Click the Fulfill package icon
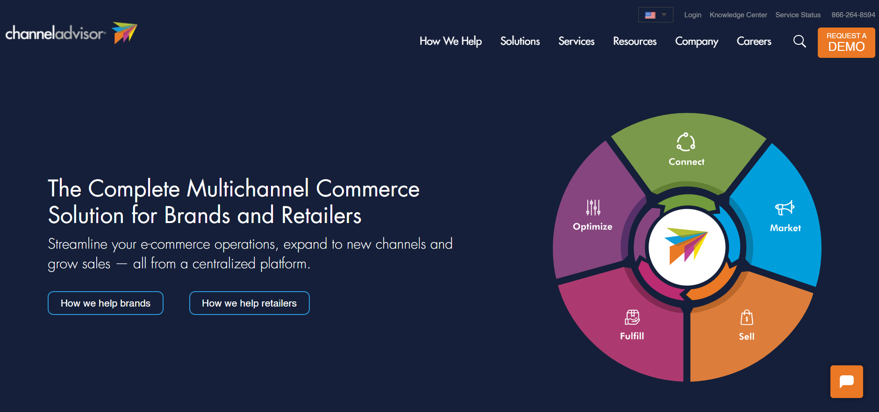The image size is (879, 412). coord(632,317)
